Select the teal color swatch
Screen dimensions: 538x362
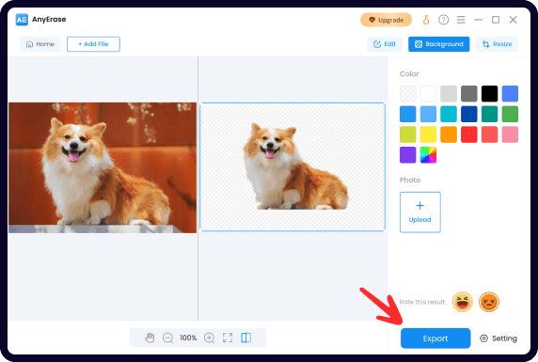tap(490, 114)
